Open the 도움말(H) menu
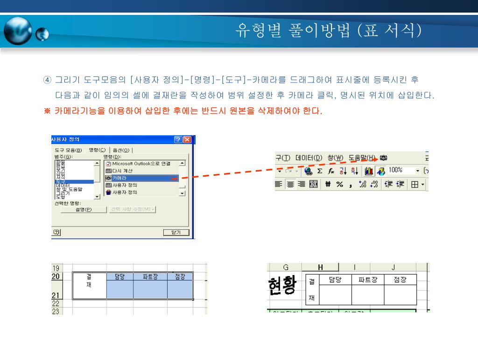The height and width of the screenshot is (358, 478). click(362, 158)
